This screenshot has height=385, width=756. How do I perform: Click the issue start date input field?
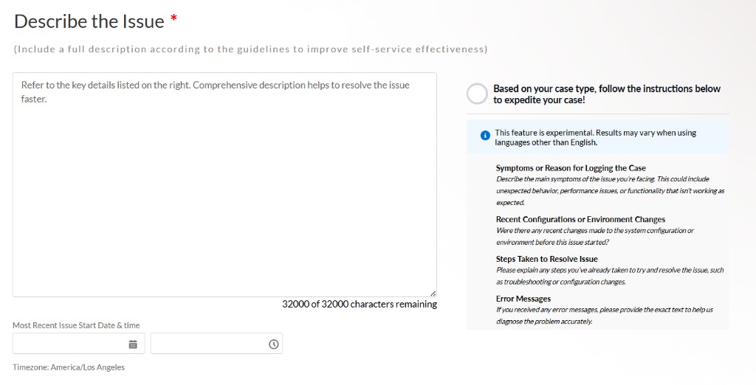point(78,343)
